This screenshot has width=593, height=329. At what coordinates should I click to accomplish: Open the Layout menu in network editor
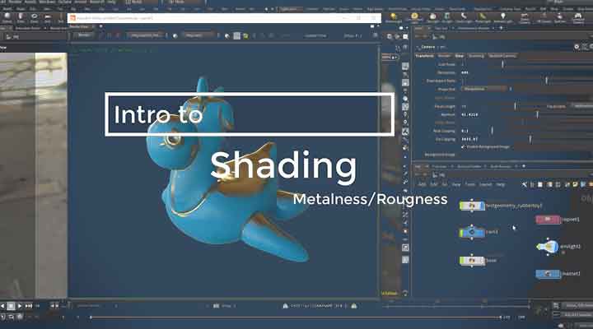coord(486,185)
